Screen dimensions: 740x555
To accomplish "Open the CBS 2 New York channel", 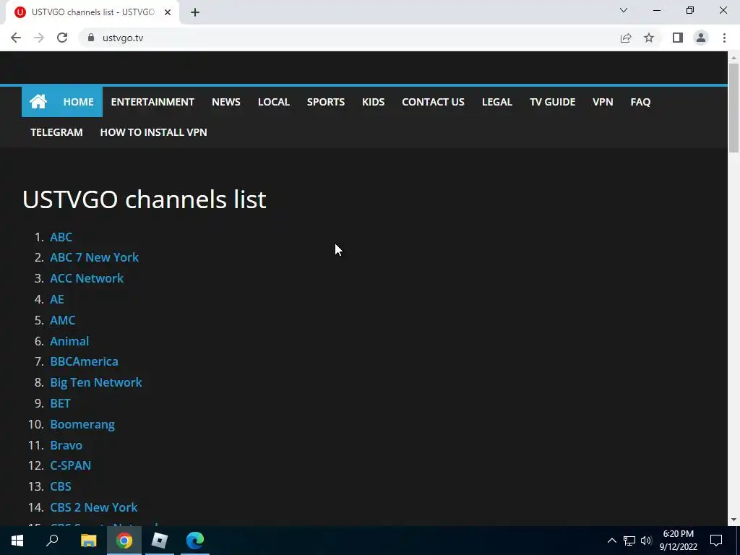I will [94, 507].
